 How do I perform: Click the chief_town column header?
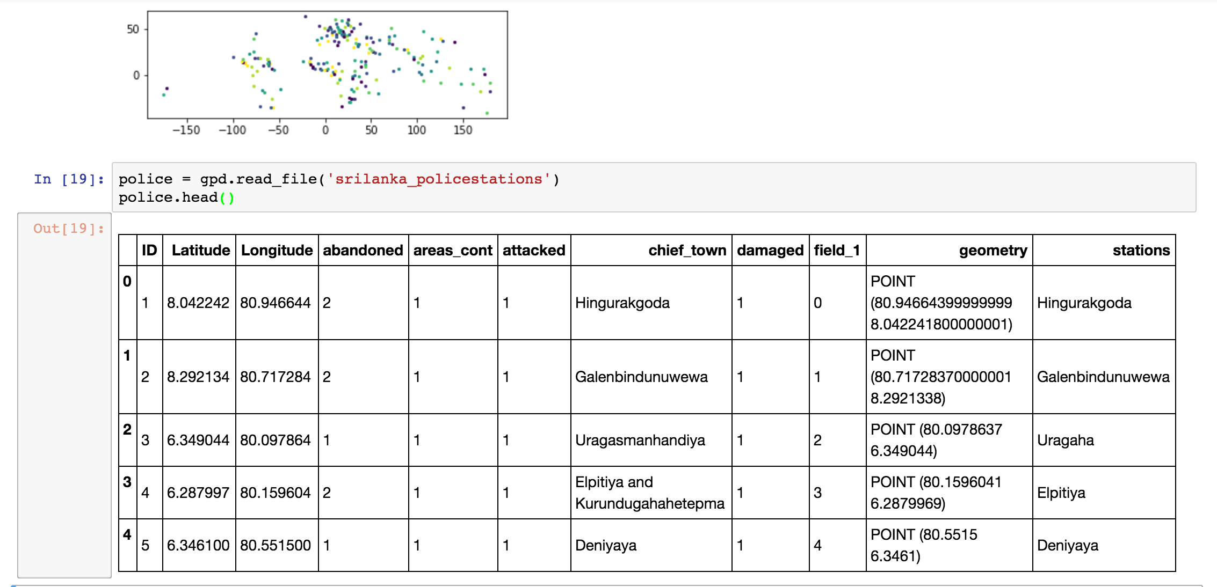point(686,251)
